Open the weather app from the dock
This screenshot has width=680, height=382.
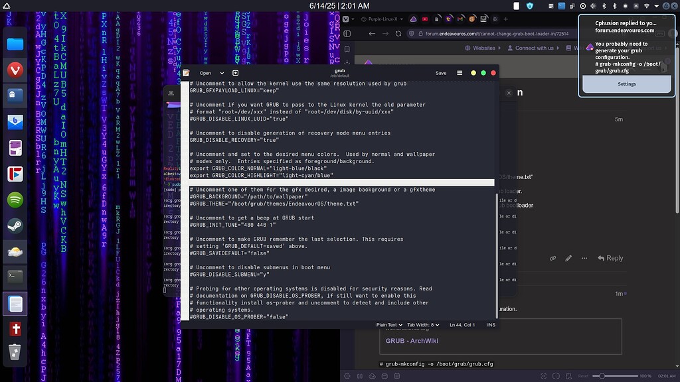[x=15, y=251]
